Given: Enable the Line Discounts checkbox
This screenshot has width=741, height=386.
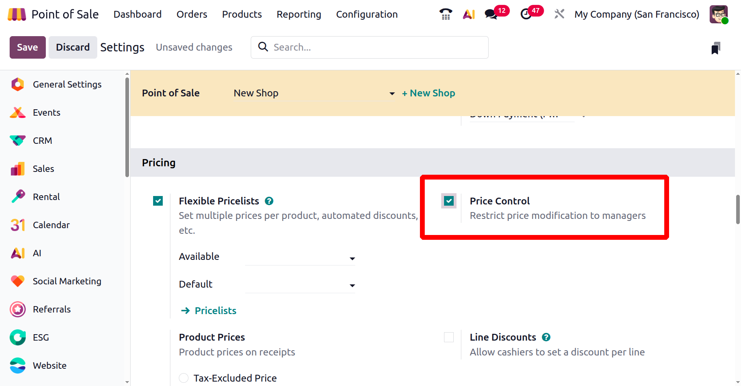Looking at the screenshot, I should pos(449,337).
